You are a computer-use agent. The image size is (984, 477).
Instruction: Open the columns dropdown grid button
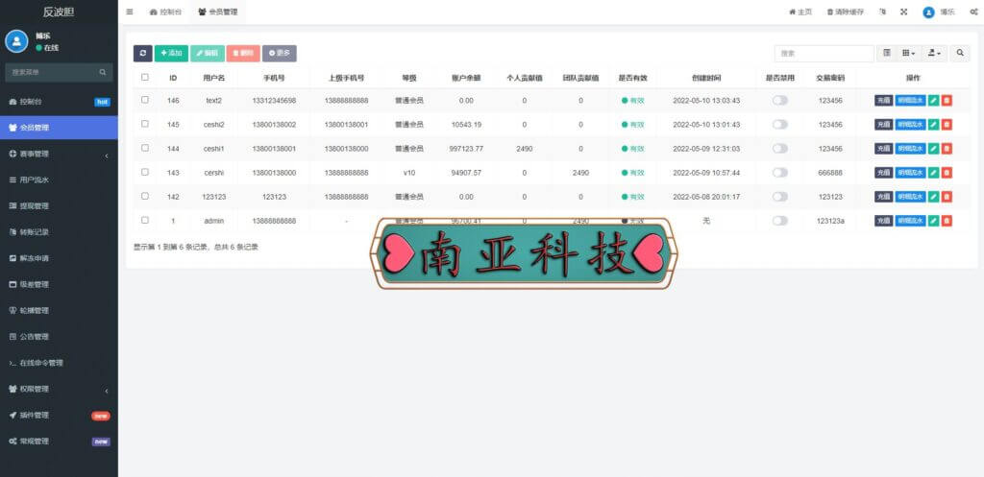(909, 54)
